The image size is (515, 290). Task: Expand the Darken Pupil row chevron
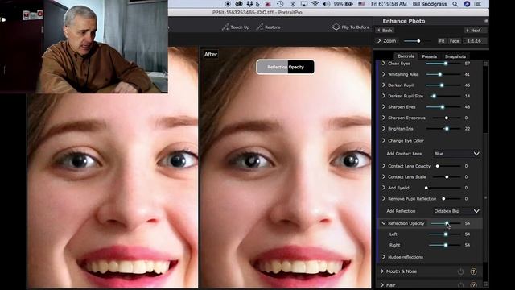pos(383,85)
